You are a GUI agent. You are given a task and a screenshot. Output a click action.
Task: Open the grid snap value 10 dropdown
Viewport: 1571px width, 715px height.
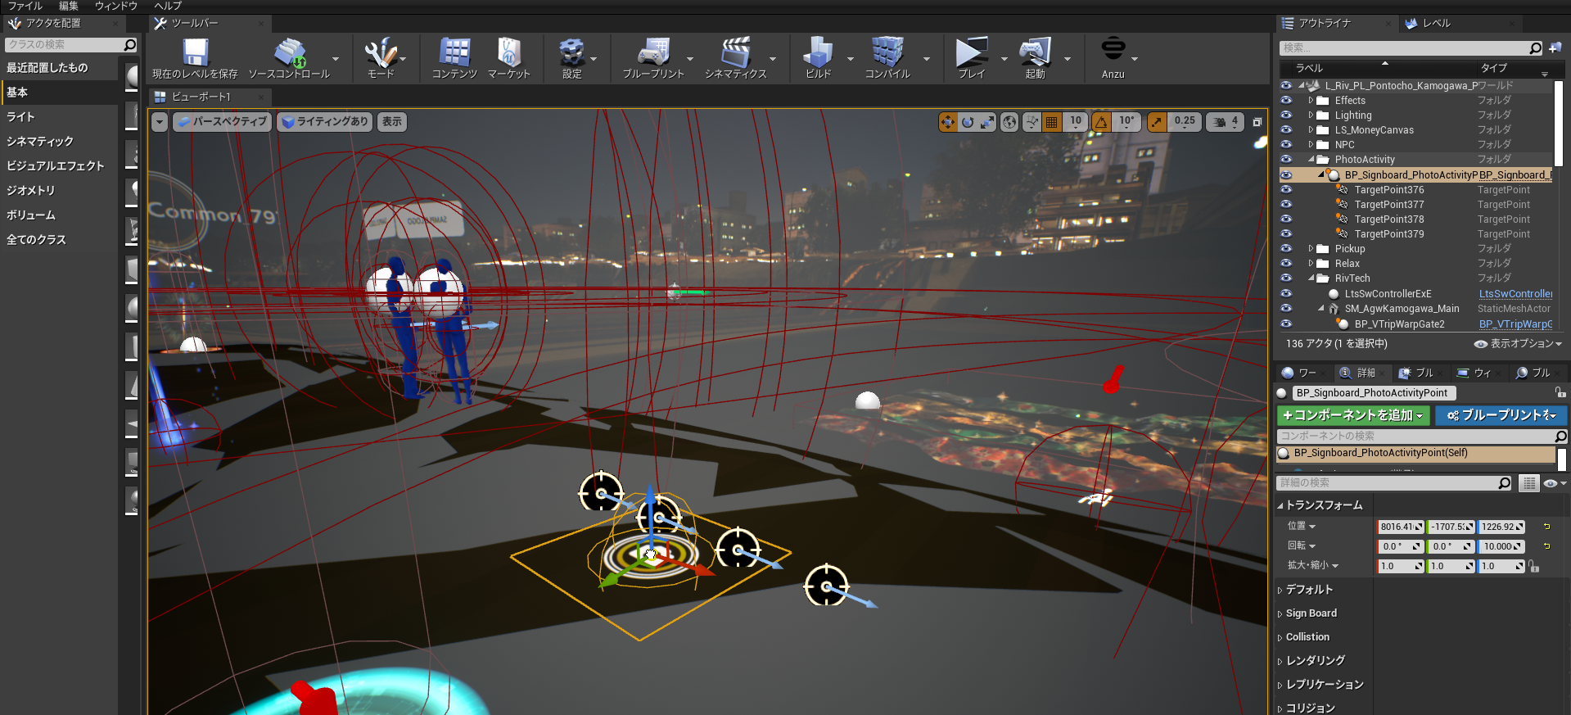coord(1075,122)
